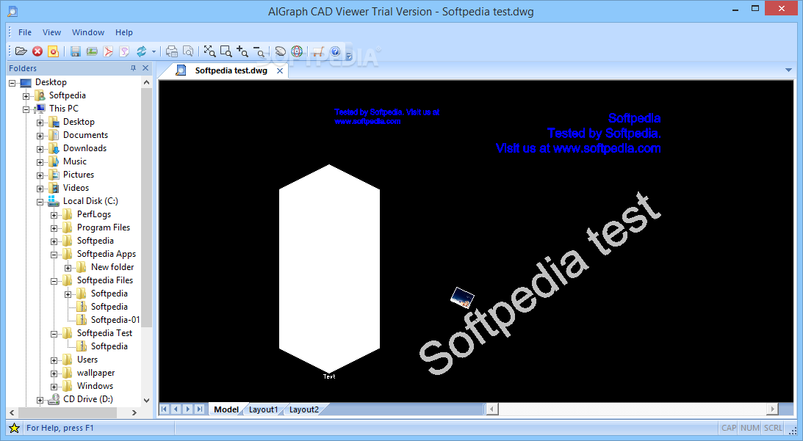This screenshot has height=441, width=803.
Task: Click the last layout tab navigation arrow
Action: pyautogui.click(x=200, y=409)
